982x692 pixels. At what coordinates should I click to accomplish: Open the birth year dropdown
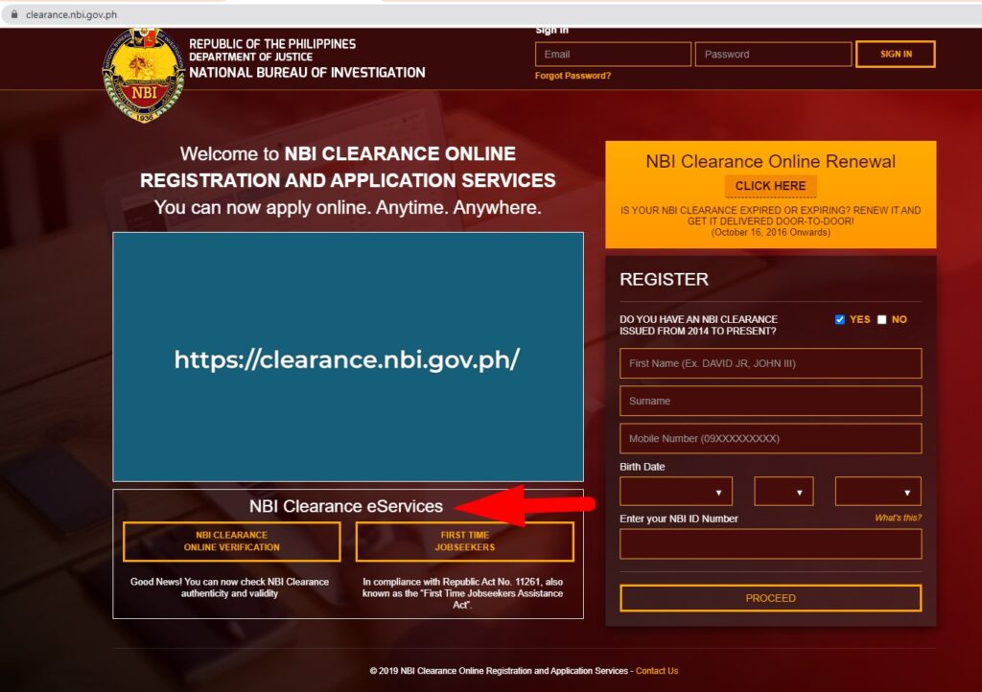877,491
